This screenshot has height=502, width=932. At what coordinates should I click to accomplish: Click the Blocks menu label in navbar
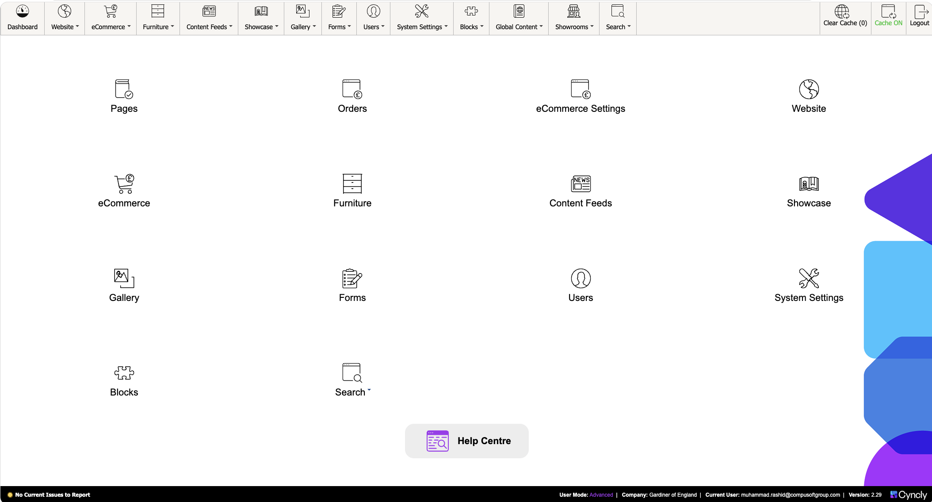(469, 27)
